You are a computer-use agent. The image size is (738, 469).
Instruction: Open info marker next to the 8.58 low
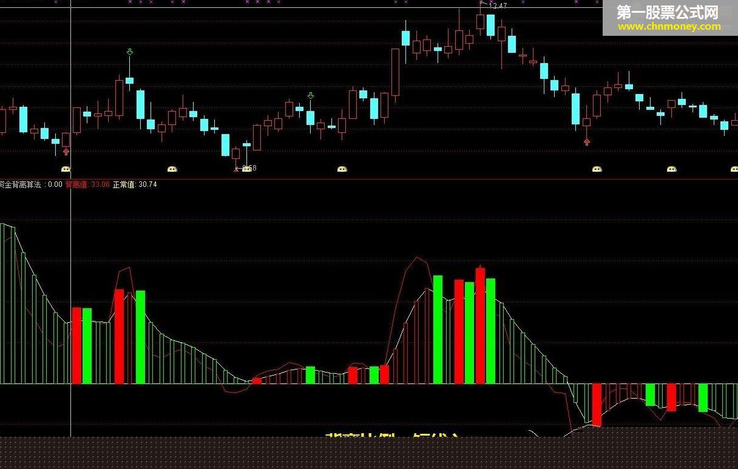click(x=246, y=169)
